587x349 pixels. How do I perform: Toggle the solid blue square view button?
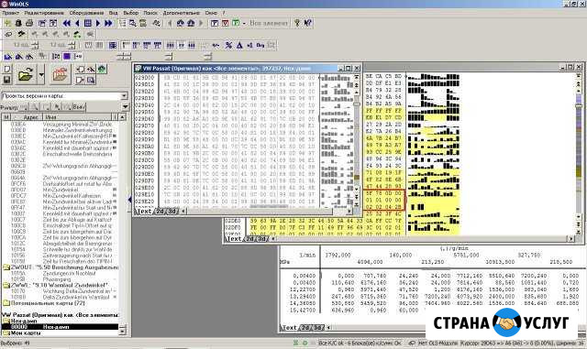click(x=67, y=57)
